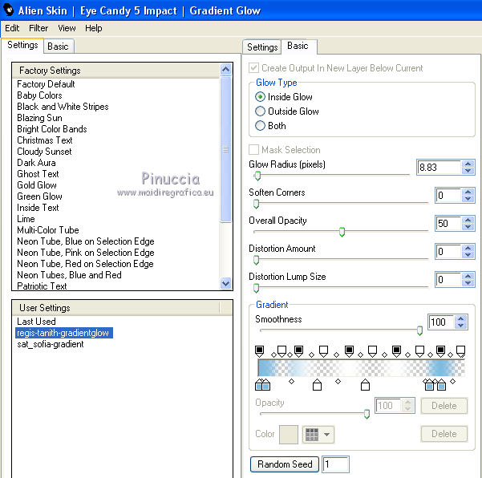482x478 pixels.
Task: Click the Random Seed value field
Action: pyautogui.click(x=335, y=464)
